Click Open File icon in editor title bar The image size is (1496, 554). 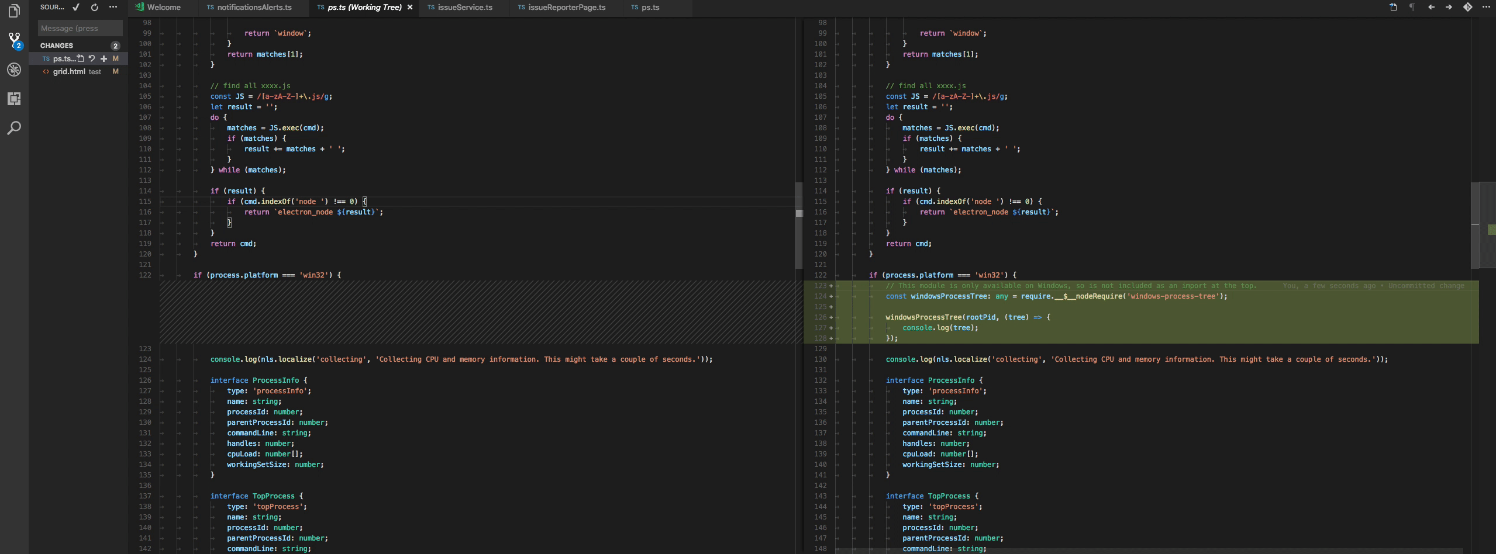pos(1394,8)
